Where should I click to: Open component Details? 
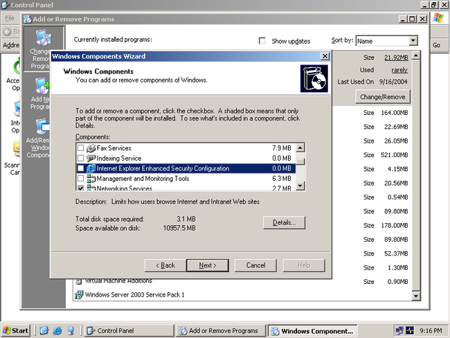(284, 222)
